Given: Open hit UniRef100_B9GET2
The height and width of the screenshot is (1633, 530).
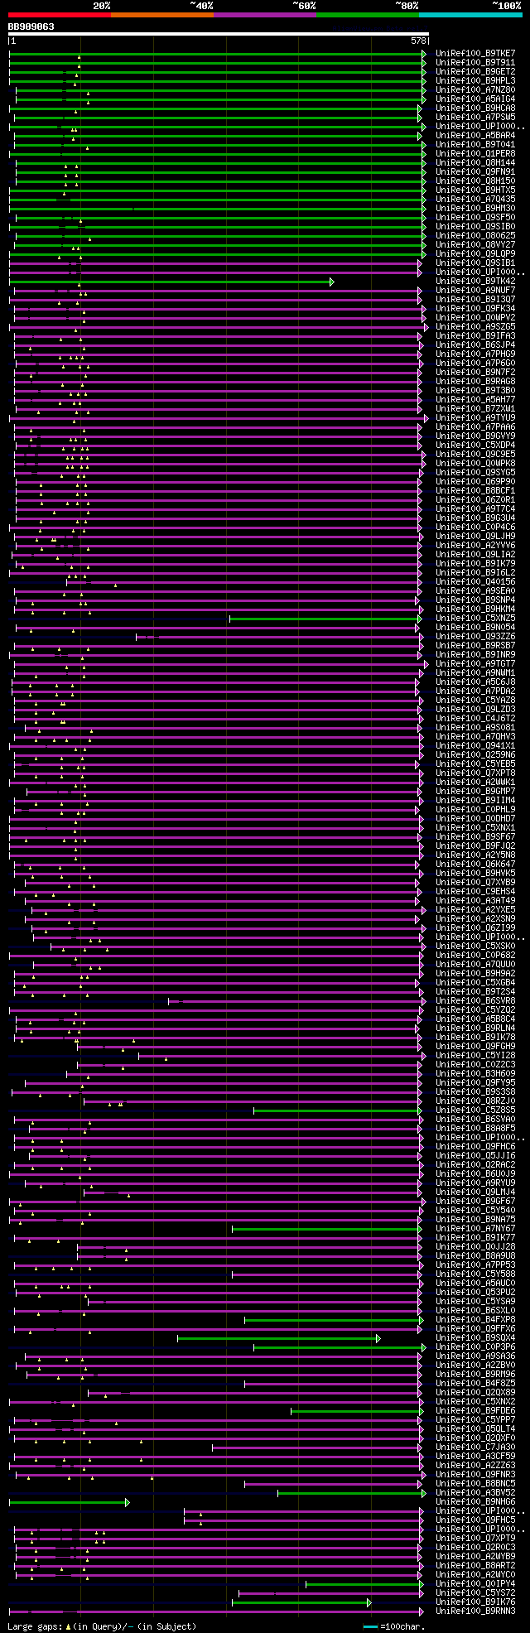Looking at the screenshot, I should click(475, 71).
